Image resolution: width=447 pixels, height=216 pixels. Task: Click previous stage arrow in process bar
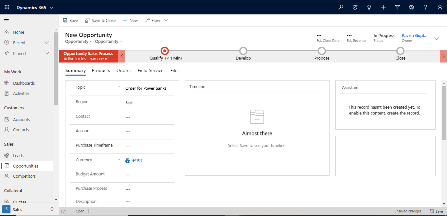click(122, 56)
